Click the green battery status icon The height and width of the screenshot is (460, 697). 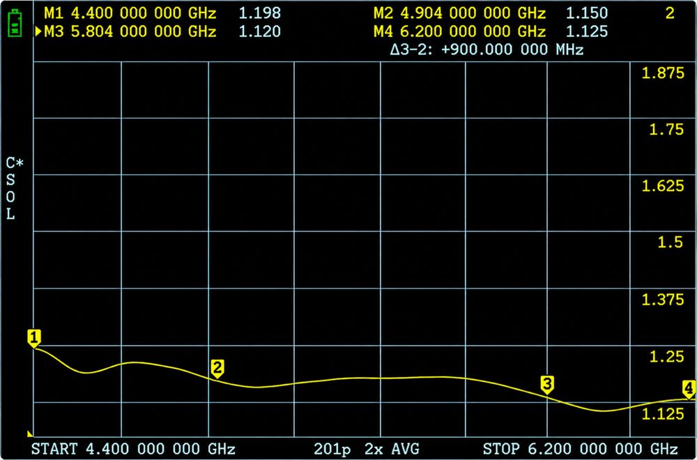tap(15, 23)
